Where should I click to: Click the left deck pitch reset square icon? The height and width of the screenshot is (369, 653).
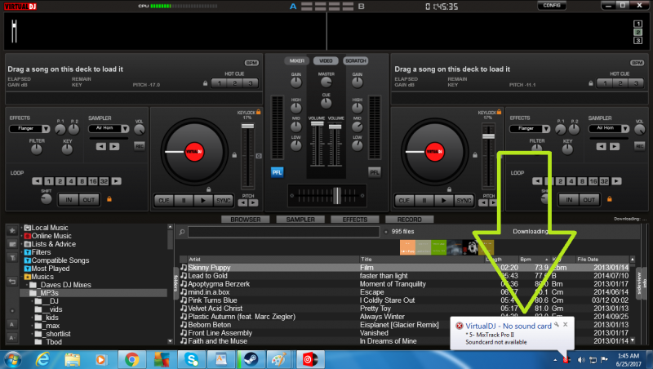point(259,156)
